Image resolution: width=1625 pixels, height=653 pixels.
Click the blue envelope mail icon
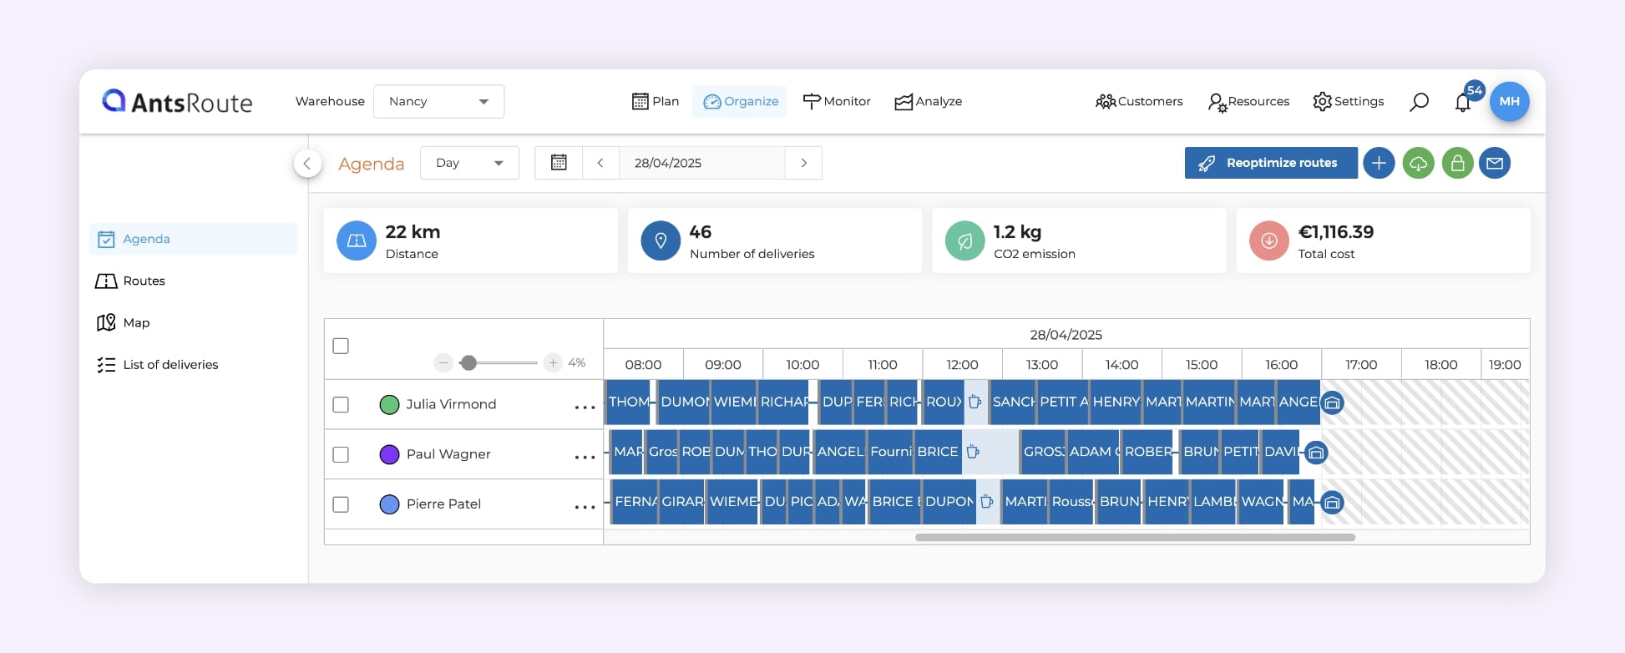(1495, 163)
